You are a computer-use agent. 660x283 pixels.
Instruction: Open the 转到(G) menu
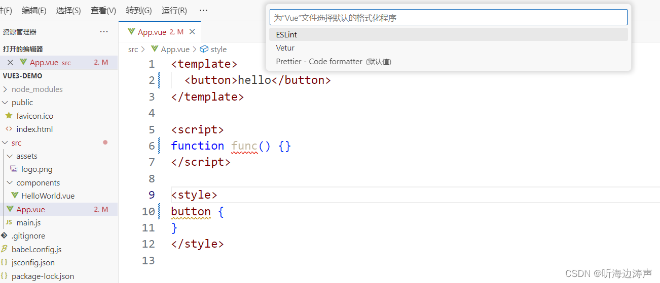(x=139, y=11)
